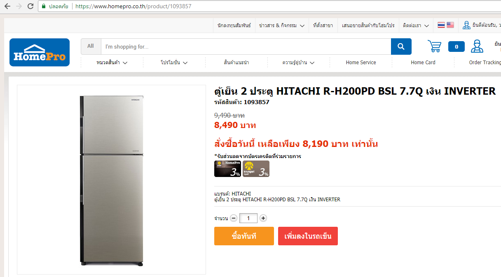Reload the page with the refresh icon
The image size is (501, 277).
[x=30, y=6]
